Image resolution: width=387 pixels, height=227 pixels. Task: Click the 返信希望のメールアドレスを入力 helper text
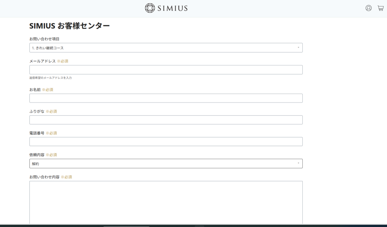coord(51,78)
